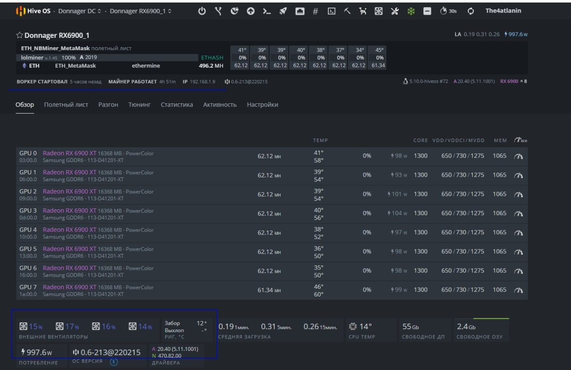Viewport: 571px width, 370px height.
Task: Click the white minus square icon
Action: [427, 11]
